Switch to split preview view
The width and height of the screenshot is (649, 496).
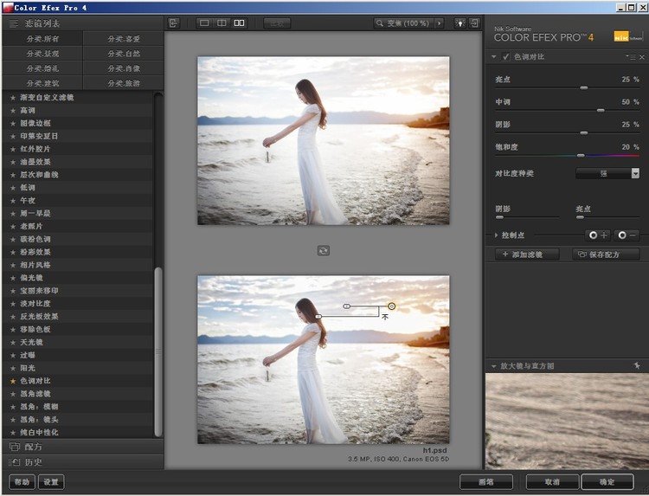pyautogui.click(x=222, y=23)
